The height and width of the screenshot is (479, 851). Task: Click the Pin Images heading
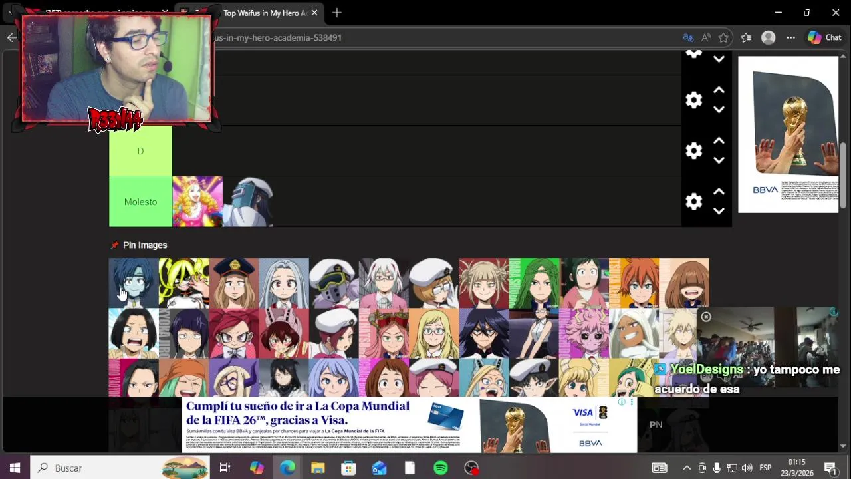pyautogui.click(x=145, y=245)
